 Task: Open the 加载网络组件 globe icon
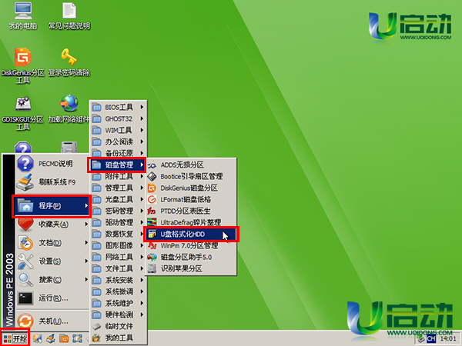click(69, 109)
